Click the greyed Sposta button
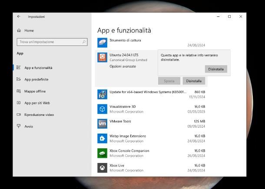This screenshot has height=189, width=265. pyautogui.click(x=169, y=81)
